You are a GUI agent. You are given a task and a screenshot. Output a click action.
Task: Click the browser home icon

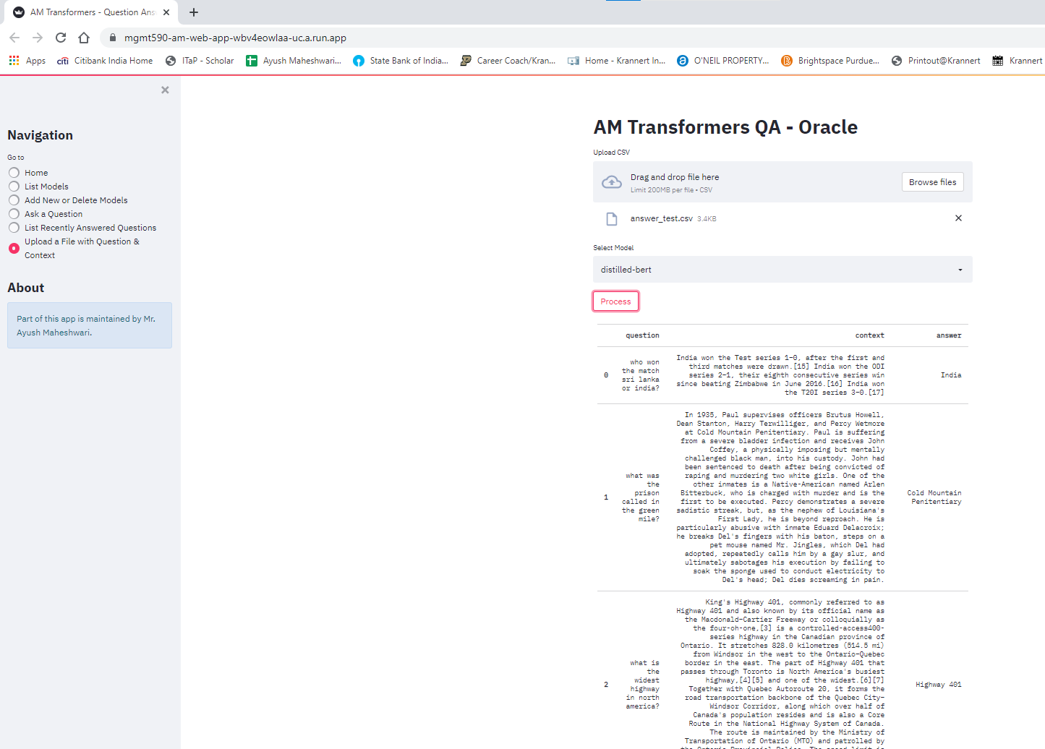(83, 37)
